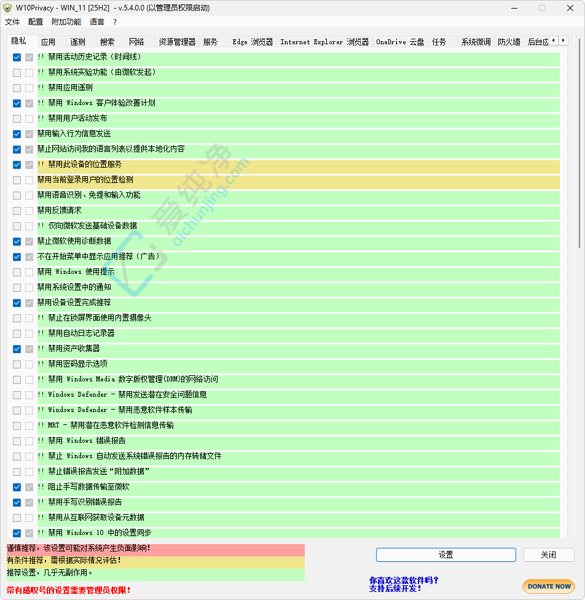This screenshot has height=600, width=585.
Task: Open the ? help menu
Action: [115, 22]
